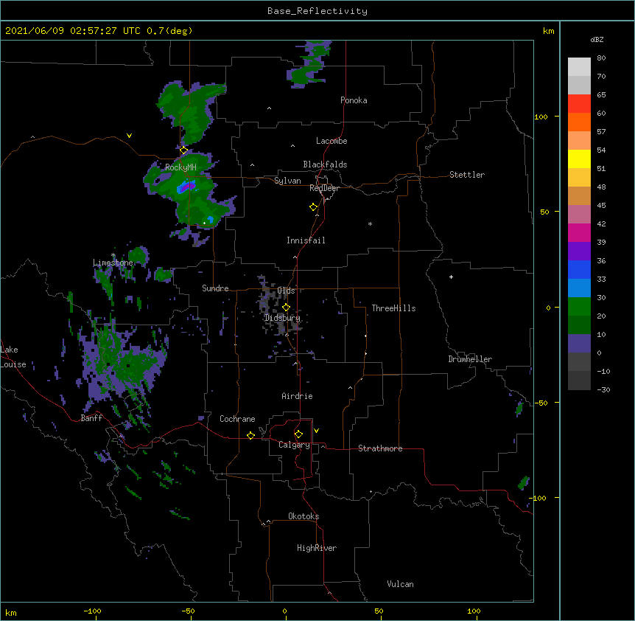
Task: Click the Banff town label
Action: [x=91, y=418]
